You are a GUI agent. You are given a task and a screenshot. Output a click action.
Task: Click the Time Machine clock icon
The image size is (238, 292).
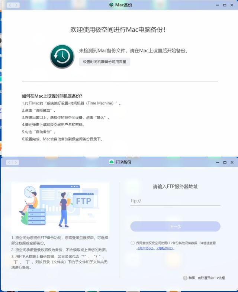point(62,56)
